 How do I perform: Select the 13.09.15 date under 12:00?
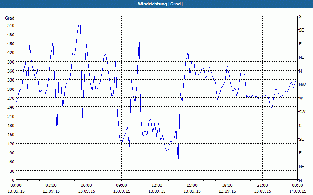157,191
